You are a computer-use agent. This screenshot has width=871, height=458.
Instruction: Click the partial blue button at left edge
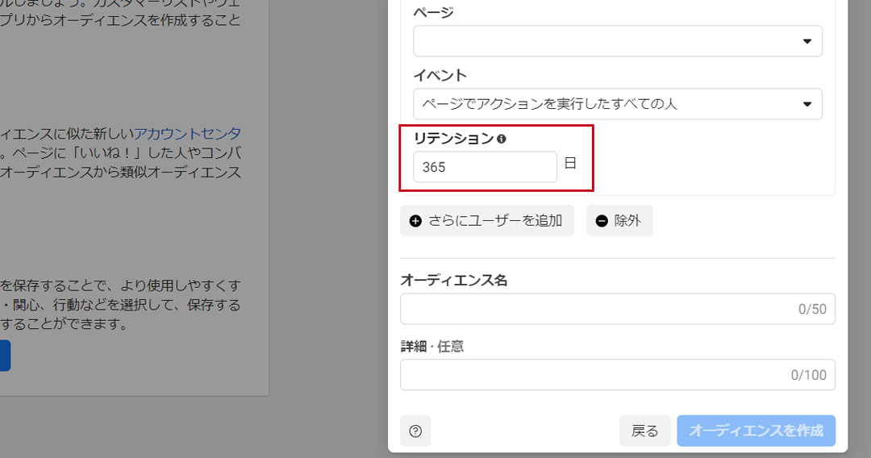pos(4,355)
